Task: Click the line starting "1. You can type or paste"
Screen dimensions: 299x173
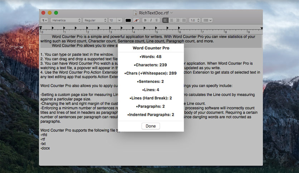Action: click(77, 54)
